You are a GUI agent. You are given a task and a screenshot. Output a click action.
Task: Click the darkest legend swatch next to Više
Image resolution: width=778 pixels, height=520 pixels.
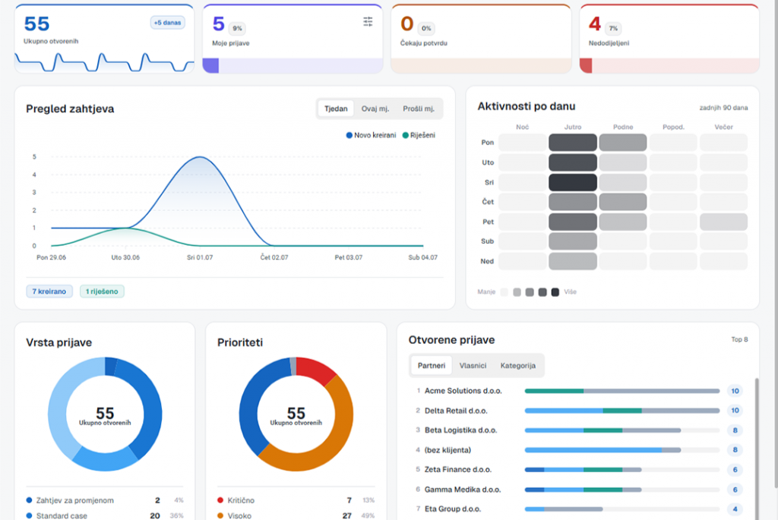click(x=555, y=292)
